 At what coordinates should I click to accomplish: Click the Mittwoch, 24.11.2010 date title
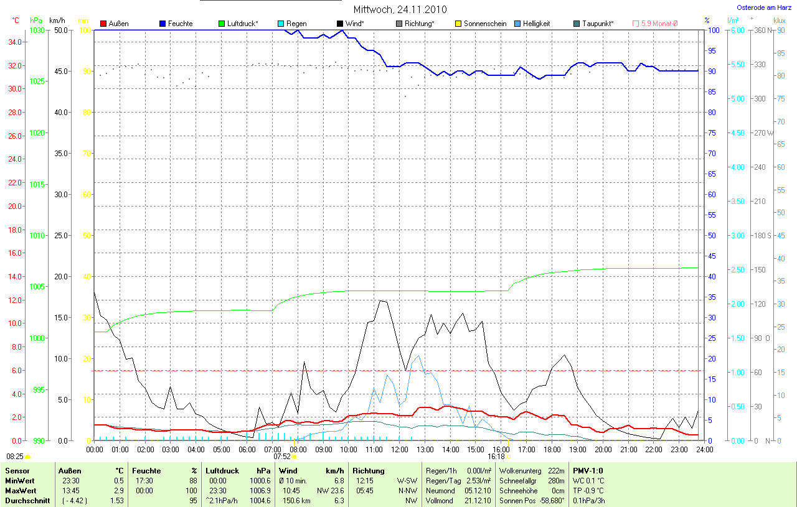398,9
